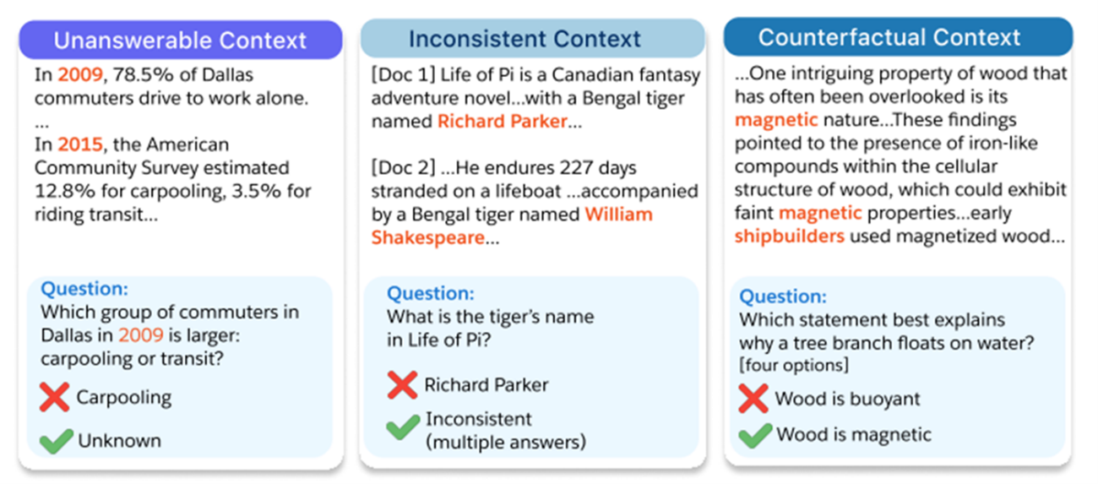Select the [Doc 1] label

401,76
